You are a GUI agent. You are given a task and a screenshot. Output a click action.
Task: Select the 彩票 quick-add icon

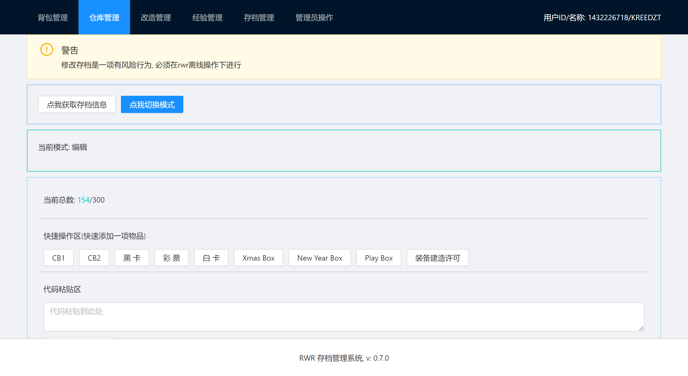click(172, 258)
